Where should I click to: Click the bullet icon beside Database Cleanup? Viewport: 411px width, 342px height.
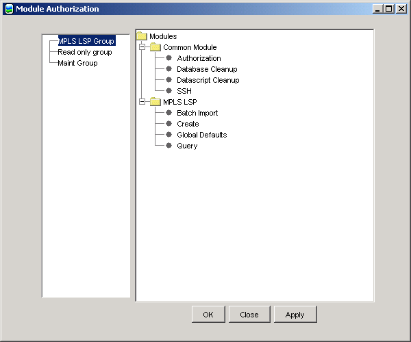click(169, 69)
